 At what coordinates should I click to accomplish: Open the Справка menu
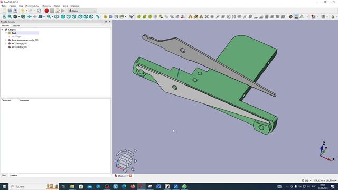(74, 6)
